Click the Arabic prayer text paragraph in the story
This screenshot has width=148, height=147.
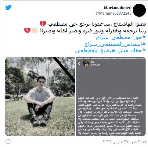pyautogui.click(x=110, y=116)
